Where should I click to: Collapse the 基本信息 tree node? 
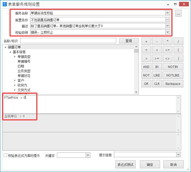pos(10,52)
